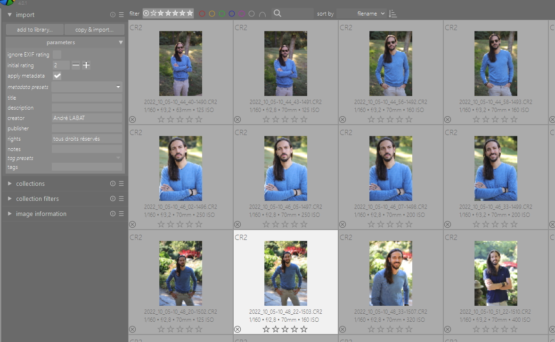Open the presets menu of the image information module
The width and height of the screenshot is (555, 342).
pos(122,214)
